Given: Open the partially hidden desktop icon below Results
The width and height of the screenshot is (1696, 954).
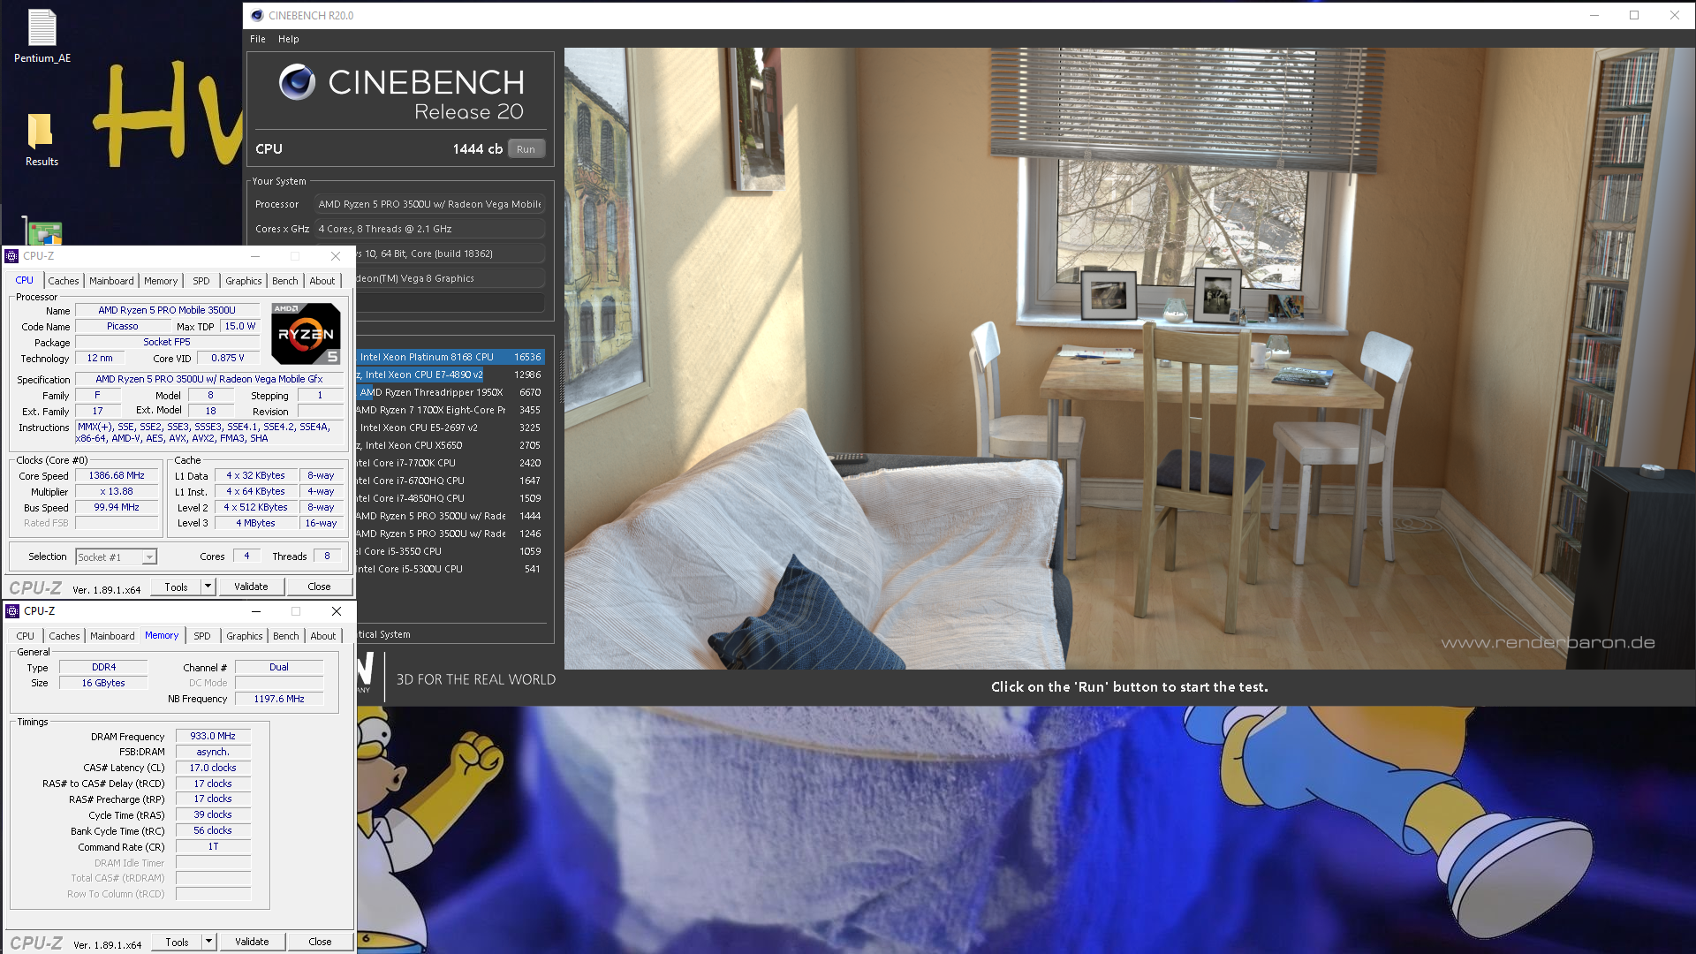Looking at the screenshot, I should [x=42, y=231].
